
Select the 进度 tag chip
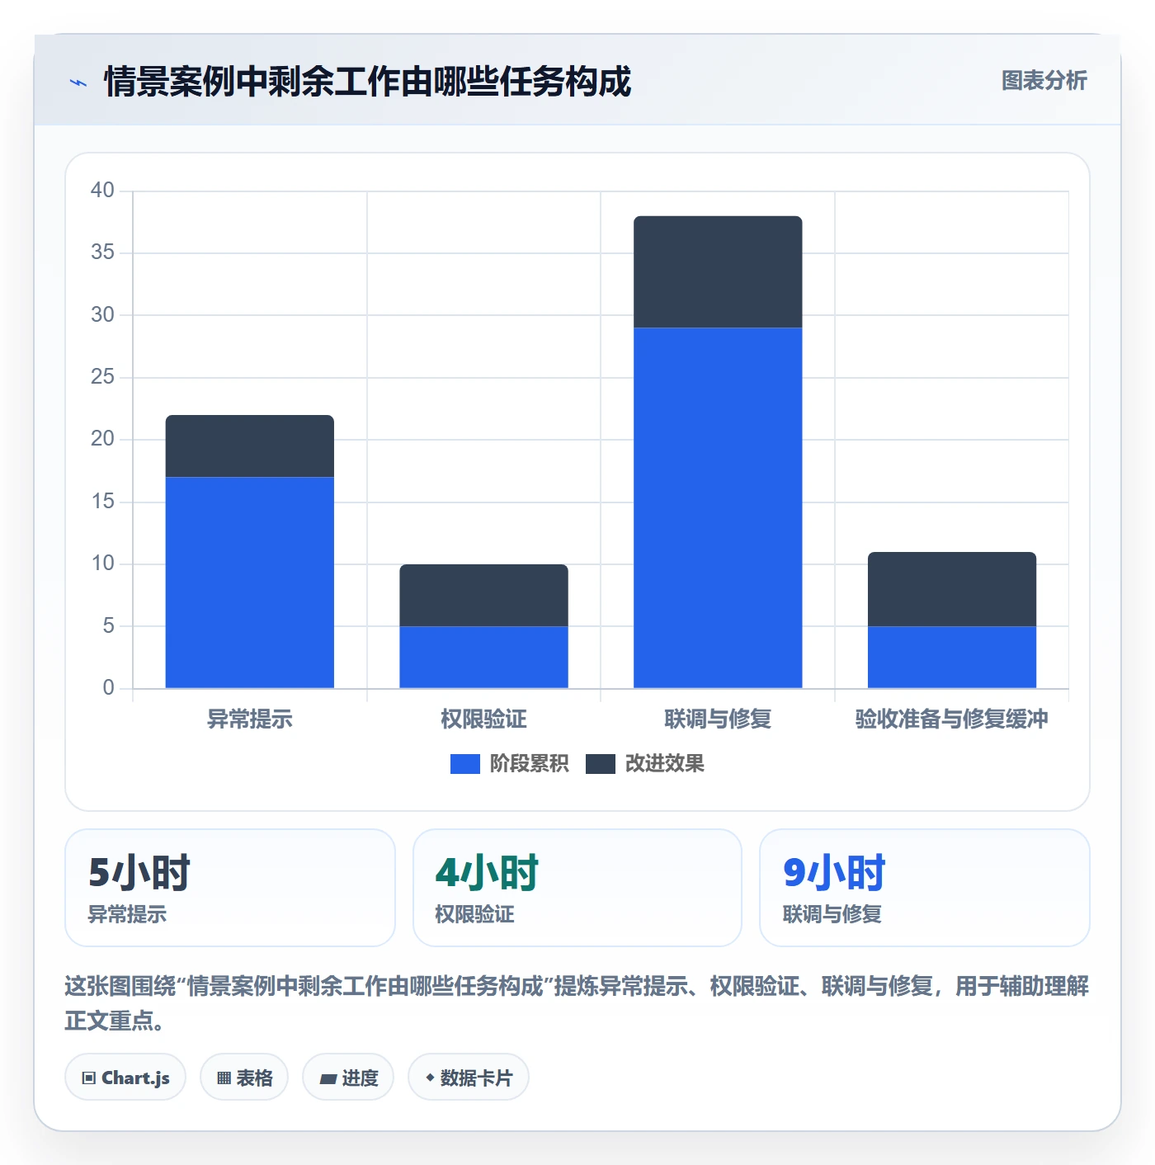(x=348, y=1078)
